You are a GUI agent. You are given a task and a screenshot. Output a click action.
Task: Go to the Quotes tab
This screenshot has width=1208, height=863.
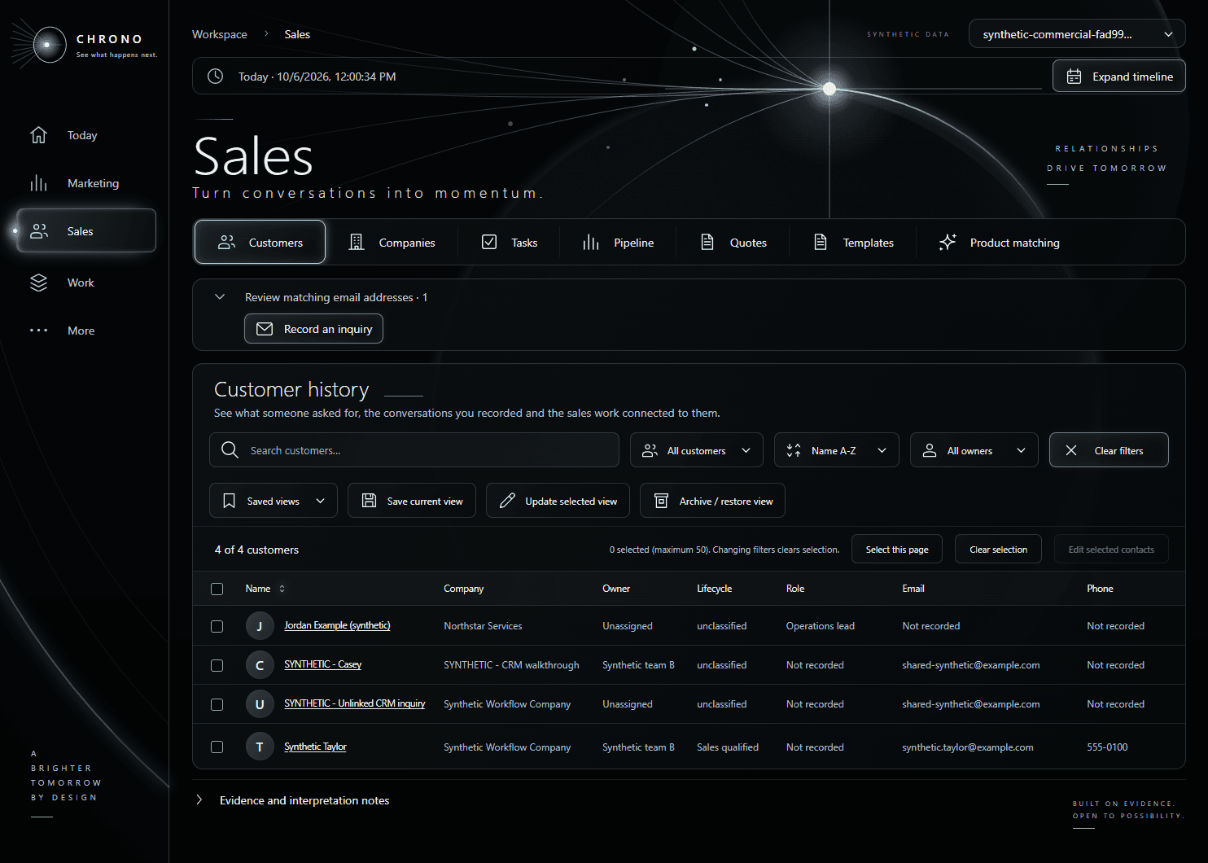(x=733, y=243)
